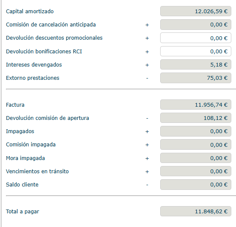Click the plus sign beside Intereses devengados
Screen dimensions: 236x227
(147, 65)
